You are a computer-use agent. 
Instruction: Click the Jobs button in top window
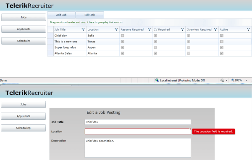click(24, 17)
